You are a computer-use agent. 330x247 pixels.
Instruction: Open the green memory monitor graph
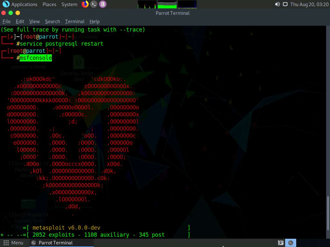(167, 4)
